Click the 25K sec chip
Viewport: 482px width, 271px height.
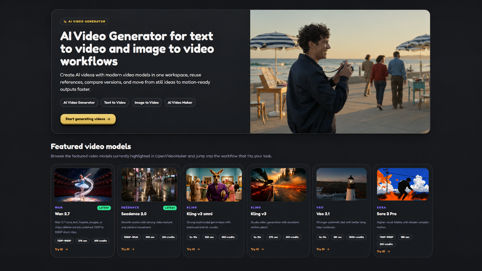[150, 237]
